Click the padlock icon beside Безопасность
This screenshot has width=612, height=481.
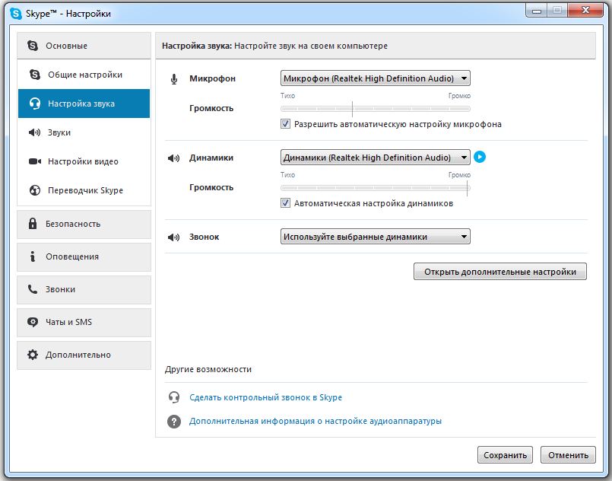[33, 224]
